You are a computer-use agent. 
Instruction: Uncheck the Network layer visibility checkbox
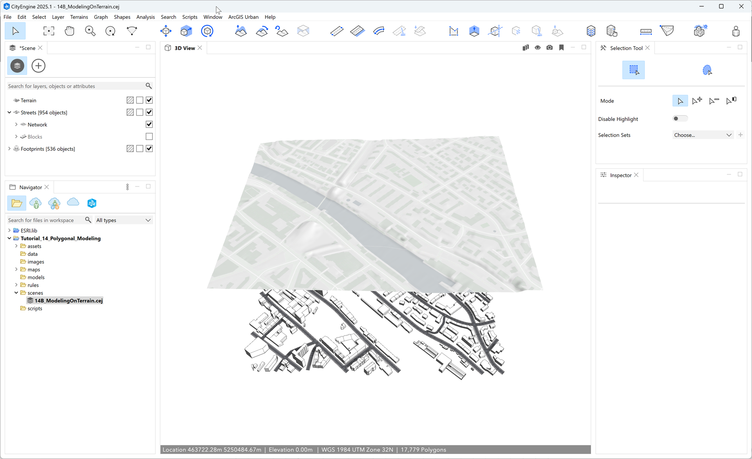click(x=149, y=124)
